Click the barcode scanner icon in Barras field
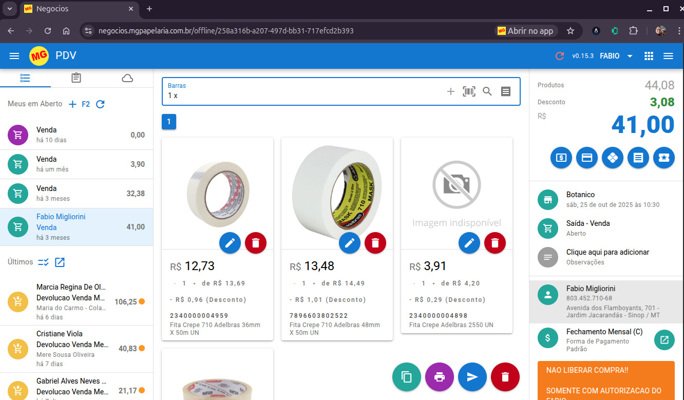The height and width of the screenshot is (400, 684). click(469, 91)
